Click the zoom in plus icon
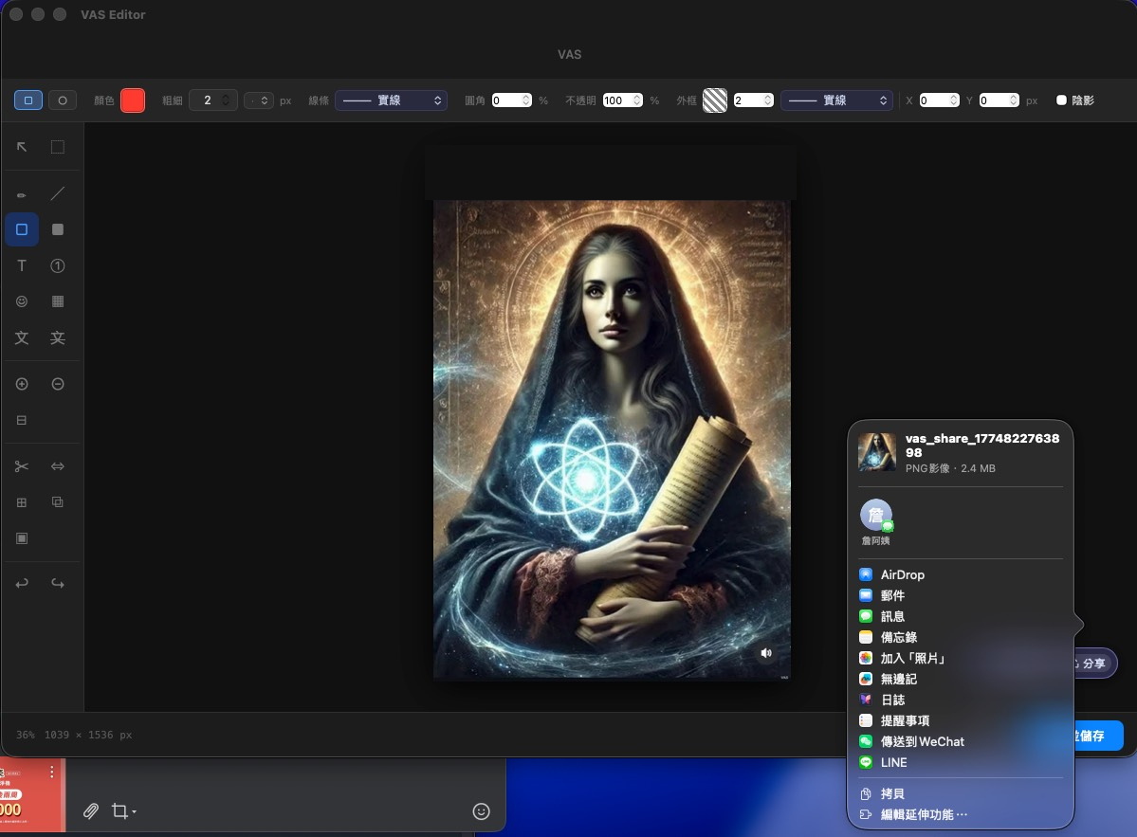Viewport: 1137px width, 837px height. [22, 384]
